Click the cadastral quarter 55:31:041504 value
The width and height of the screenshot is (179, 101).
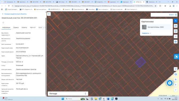click(x=21, y=52)
